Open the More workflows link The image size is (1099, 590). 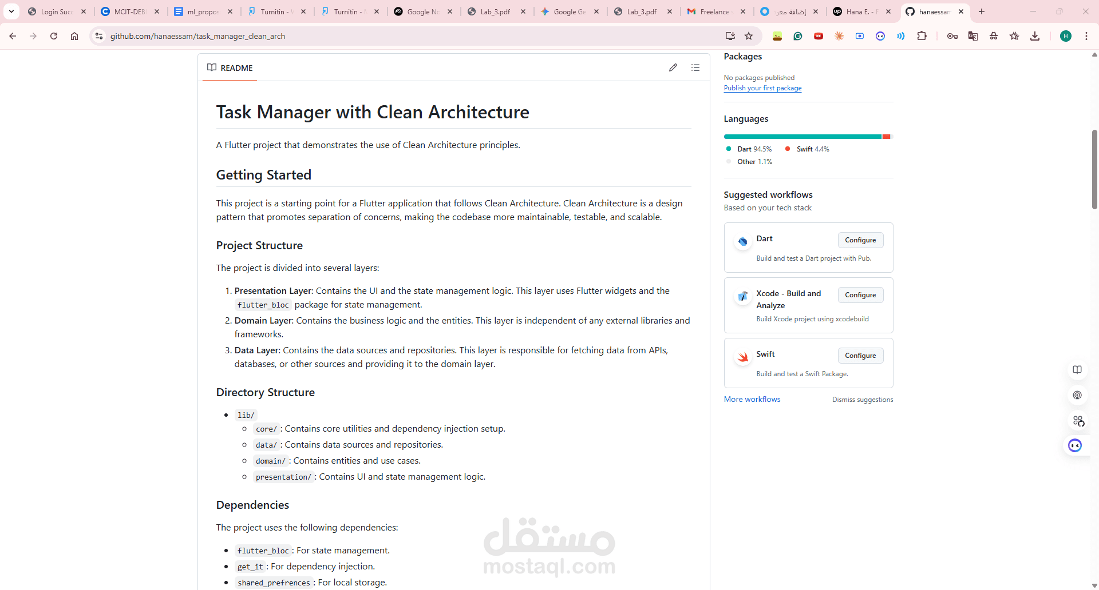pyautogui.click(x=752, y=399)
